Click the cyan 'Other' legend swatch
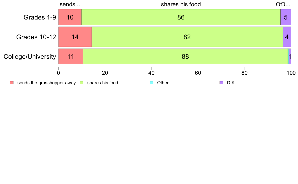Image resolution: width=298 pixels, height=184 pixels. 152,82
